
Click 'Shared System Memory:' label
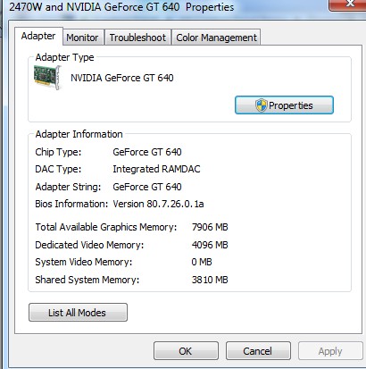(87, 280)
